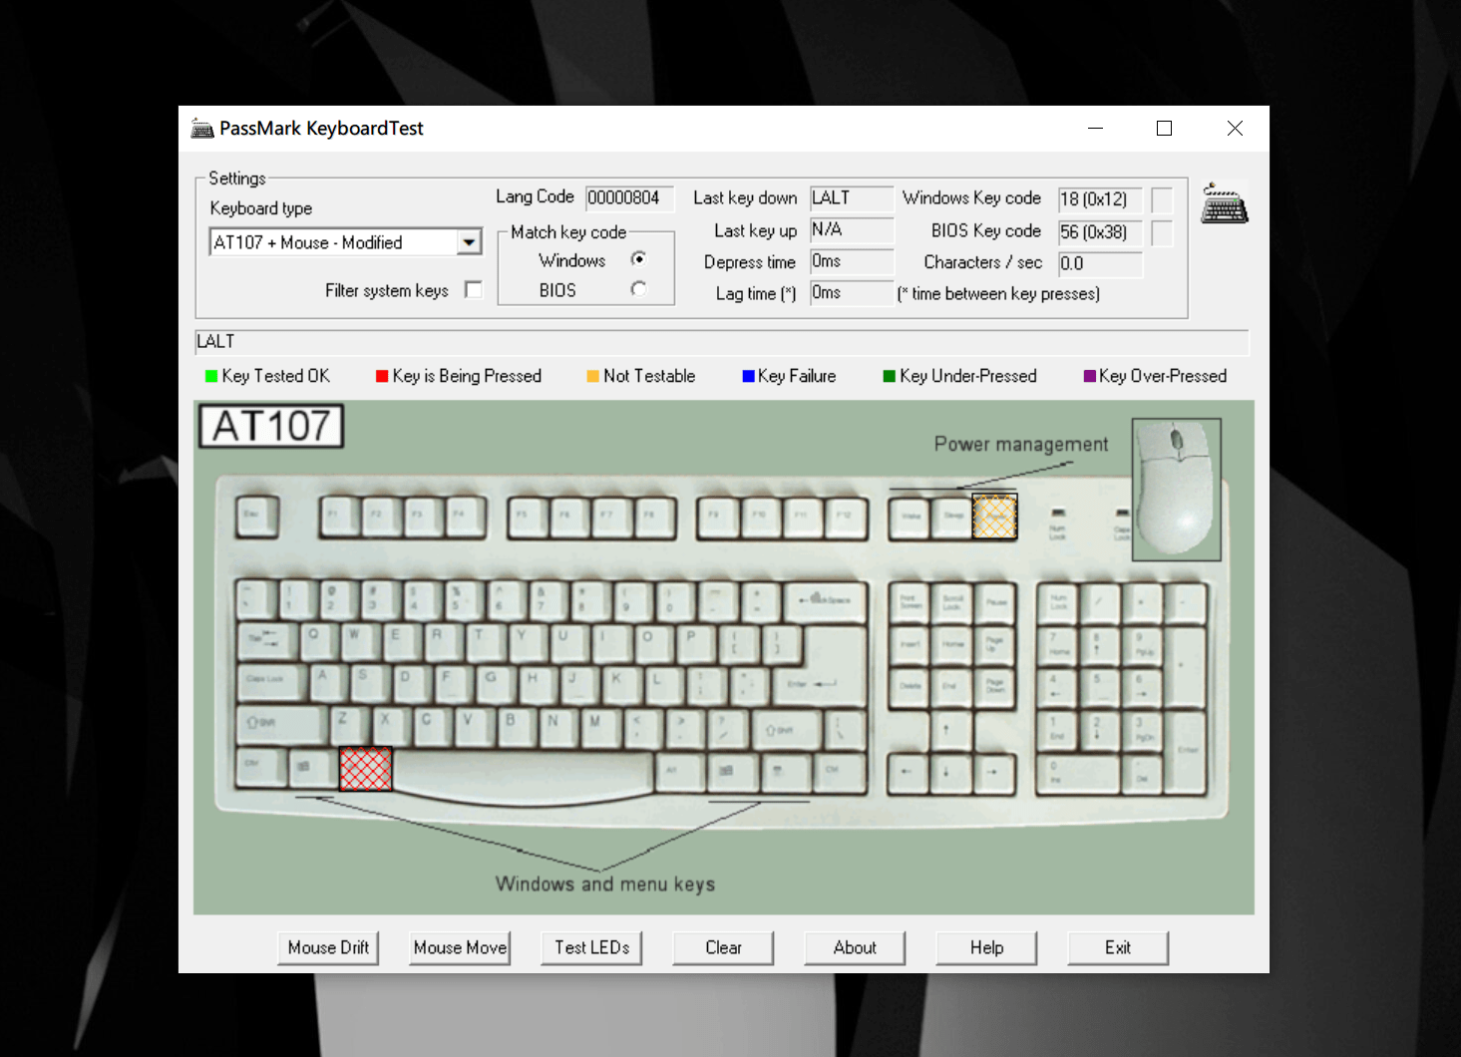Click the Characters / sec field 0.0
Viewport: 1461px width, 1057px height.
[1100, 264]
